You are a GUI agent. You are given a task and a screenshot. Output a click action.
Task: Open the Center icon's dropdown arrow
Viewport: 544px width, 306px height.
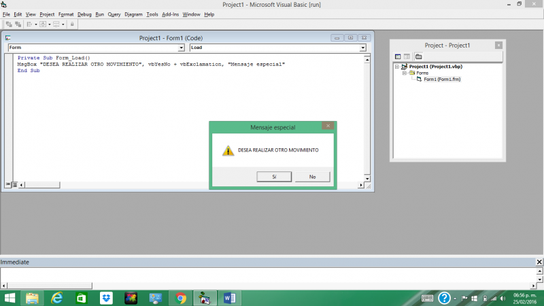49,24
